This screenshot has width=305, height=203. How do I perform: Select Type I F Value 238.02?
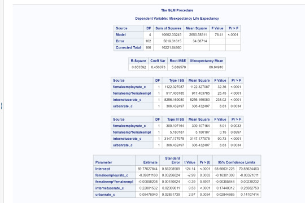click(221, 100)
